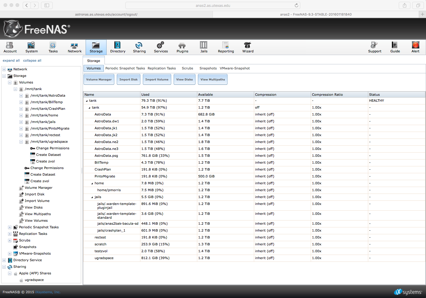The image size is (426, 298).
Task: Click the View Multipaths button
Action: (213, 80)
